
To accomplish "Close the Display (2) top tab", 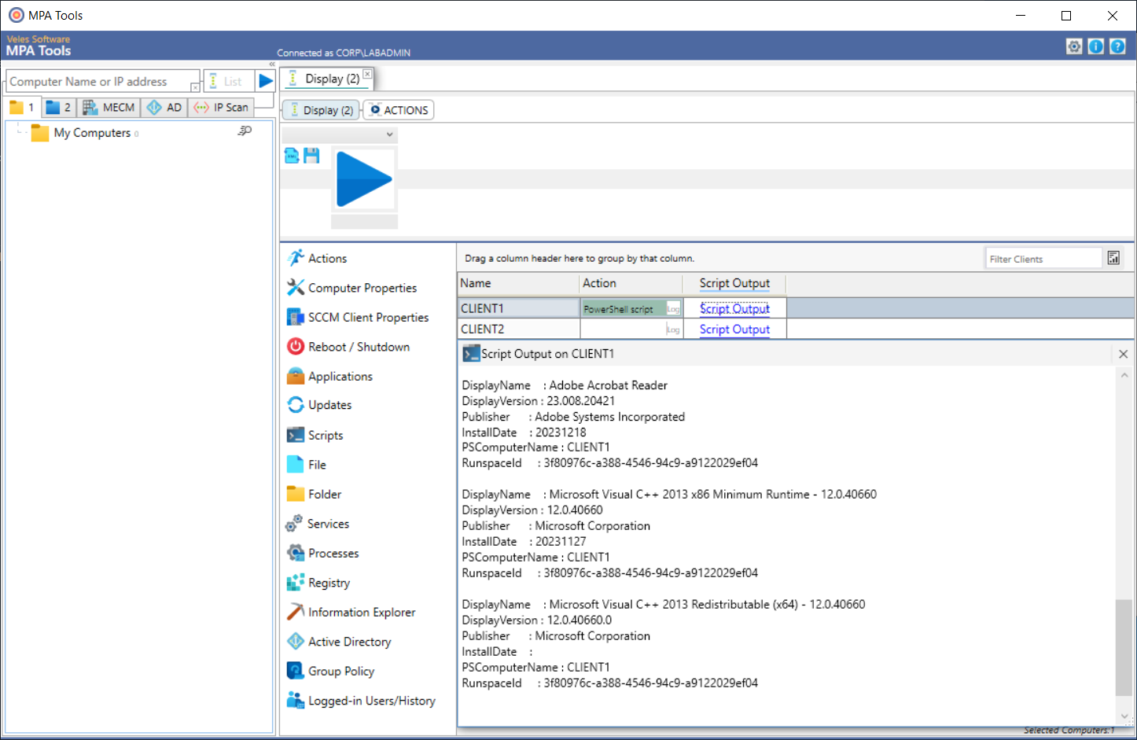I will pos(367,74).
